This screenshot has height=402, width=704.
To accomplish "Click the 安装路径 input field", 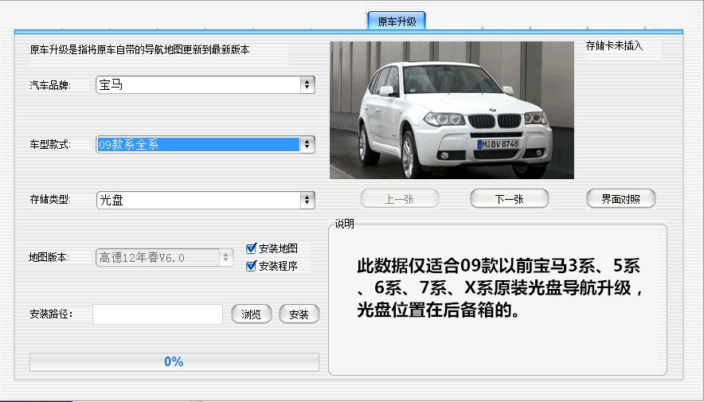I will tap(158, 314).
